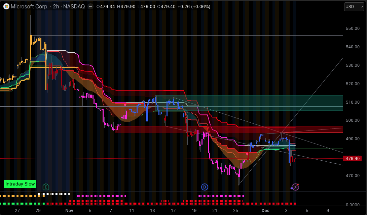Open the Earnings marker icon labeled E
367x215 pixels.
(46, 187)
